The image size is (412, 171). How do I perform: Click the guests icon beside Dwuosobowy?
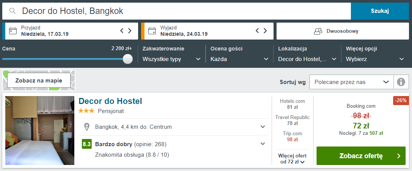coord(318,31)
